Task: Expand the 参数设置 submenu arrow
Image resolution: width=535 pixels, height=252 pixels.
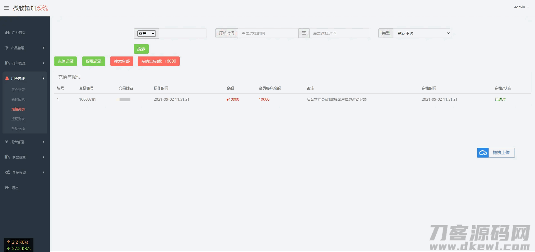Action: [x=44, y=157]
